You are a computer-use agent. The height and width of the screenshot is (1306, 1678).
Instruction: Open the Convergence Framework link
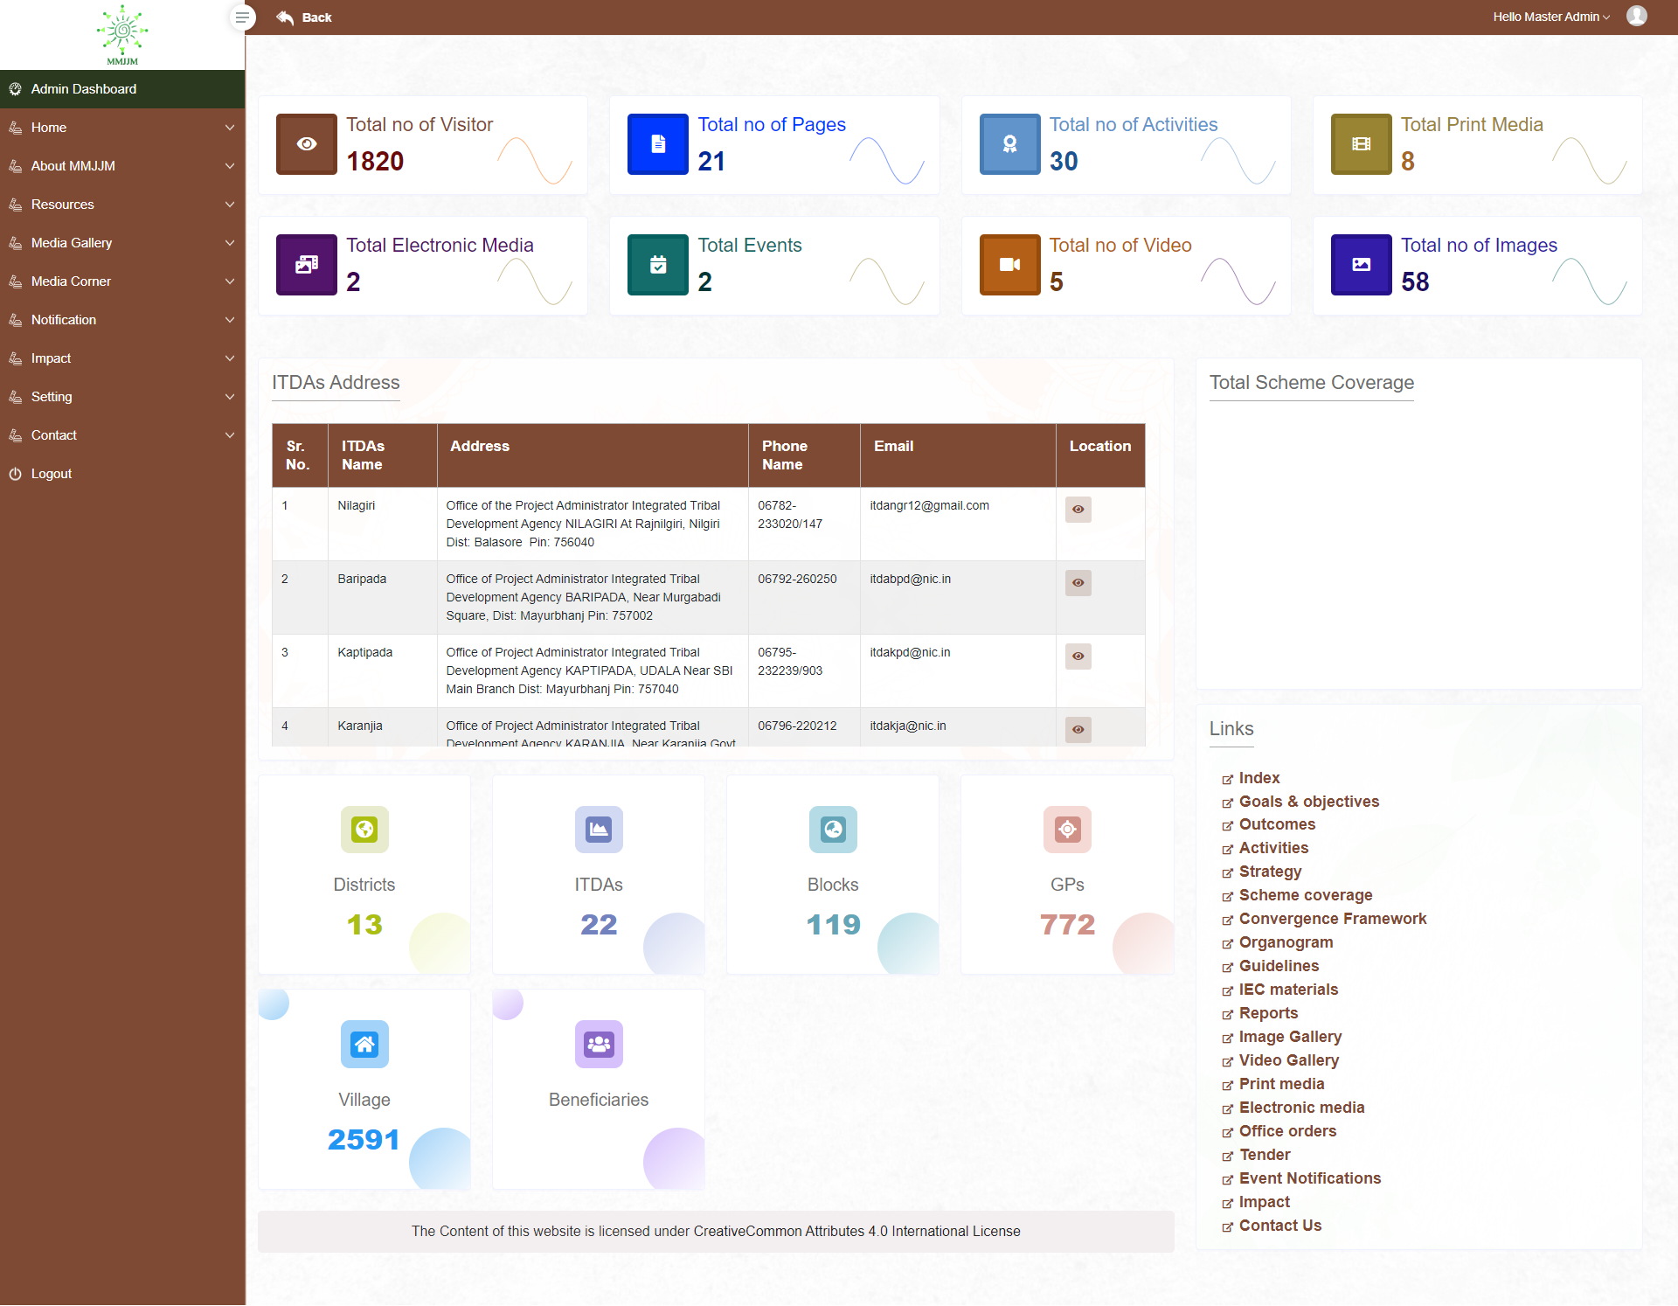pos(1332,919)
